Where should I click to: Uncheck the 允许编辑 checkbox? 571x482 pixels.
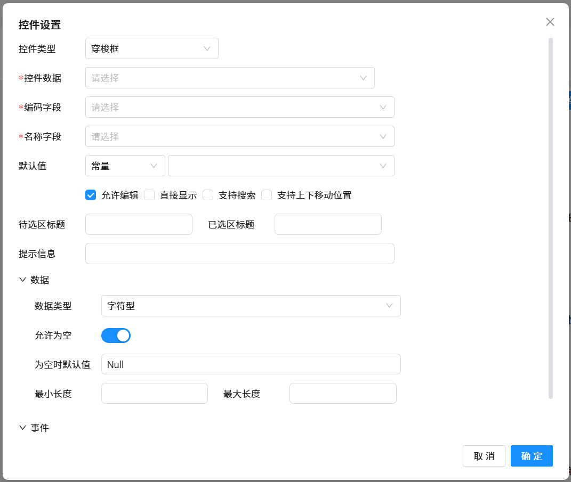(x=91, y=195)
